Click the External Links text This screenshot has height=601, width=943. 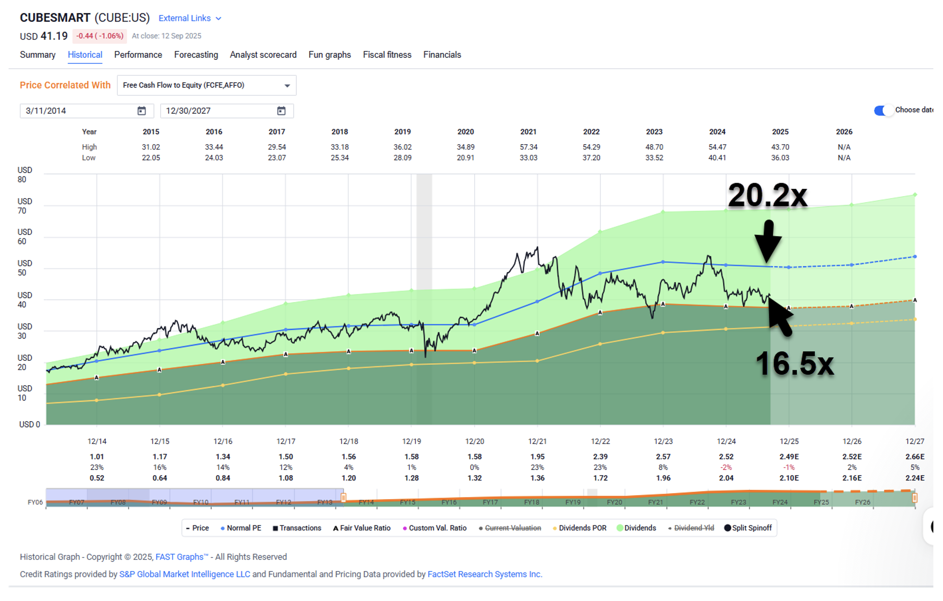pyautogui.click(x=184, y=18)
